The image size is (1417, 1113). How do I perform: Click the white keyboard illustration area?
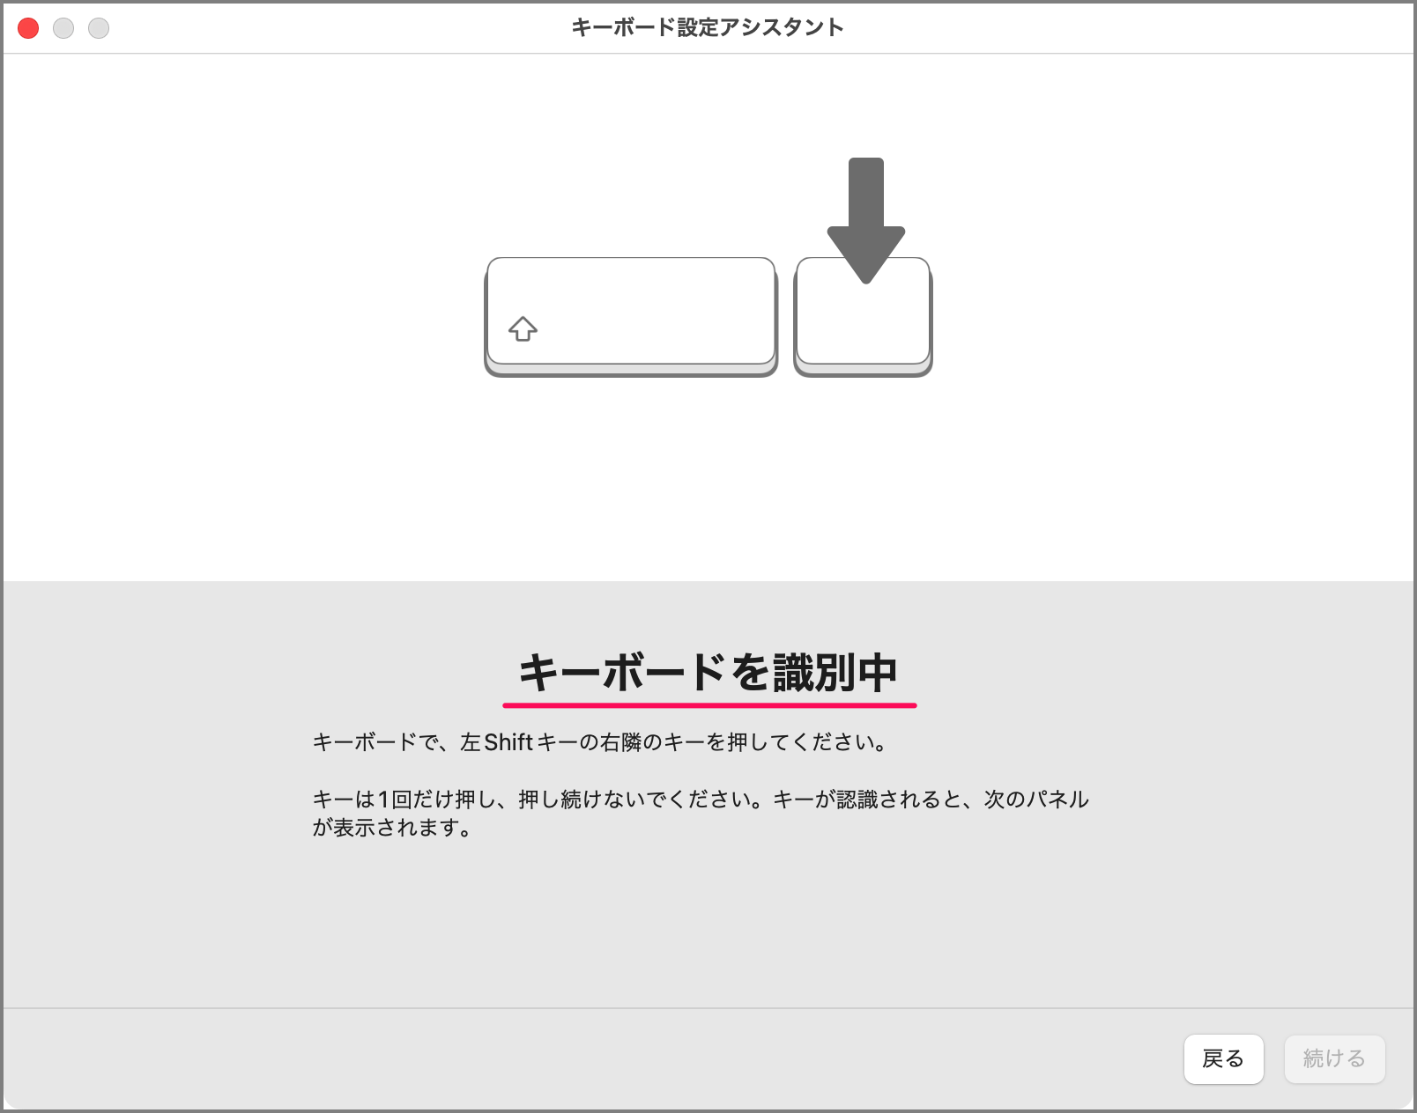(264, 484)
